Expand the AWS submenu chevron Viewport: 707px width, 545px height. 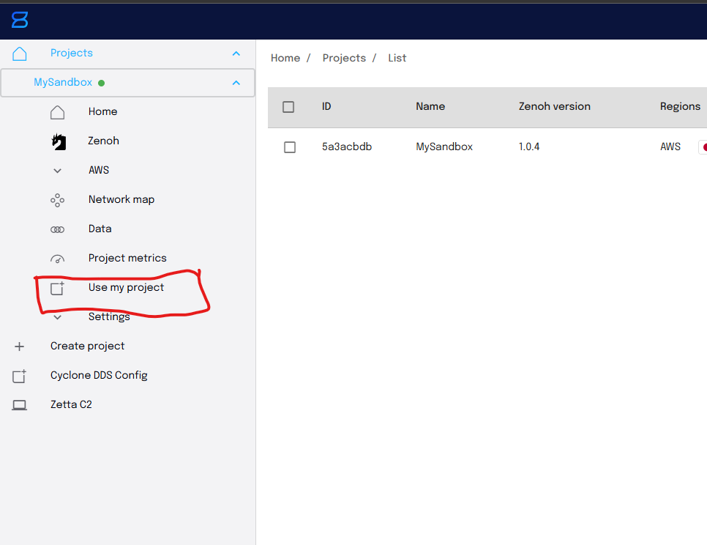57,171
